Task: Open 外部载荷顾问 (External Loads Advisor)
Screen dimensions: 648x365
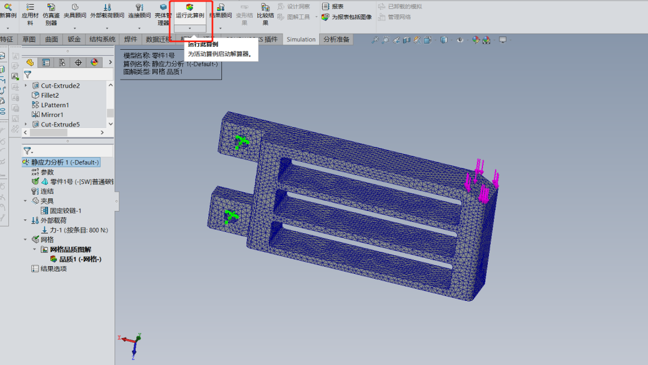Action: click(107, 11)
